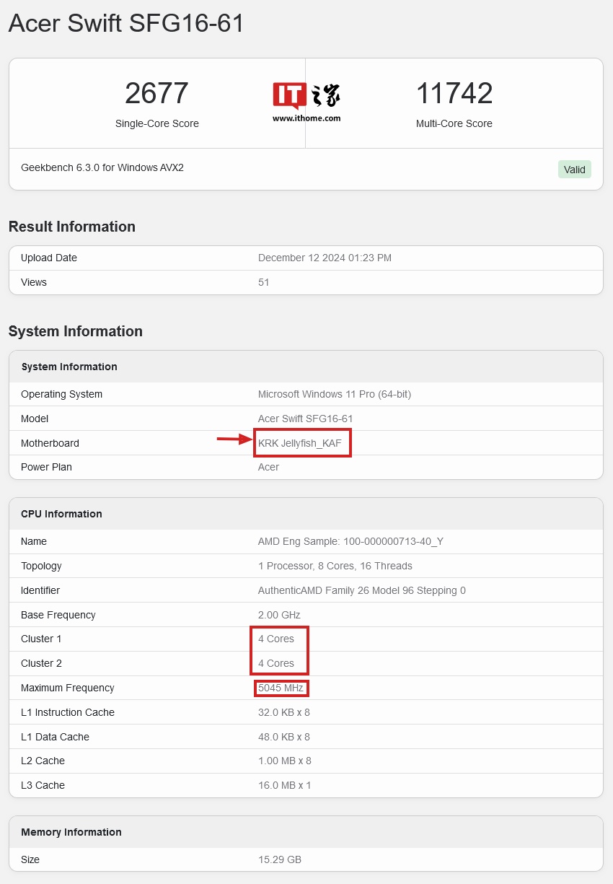Click the Upload Date value December 12 2024

(x=325, y=258)
